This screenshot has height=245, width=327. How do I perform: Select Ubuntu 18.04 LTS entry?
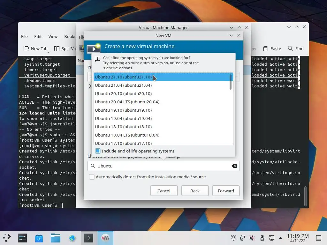click(x=163, y=135)
